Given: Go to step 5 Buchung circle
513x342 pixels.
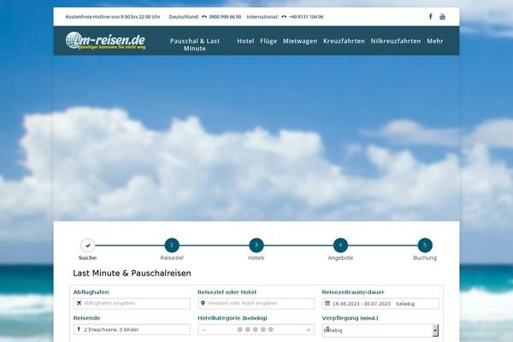Looking at the screenshot, I should [x=425, y=245].
